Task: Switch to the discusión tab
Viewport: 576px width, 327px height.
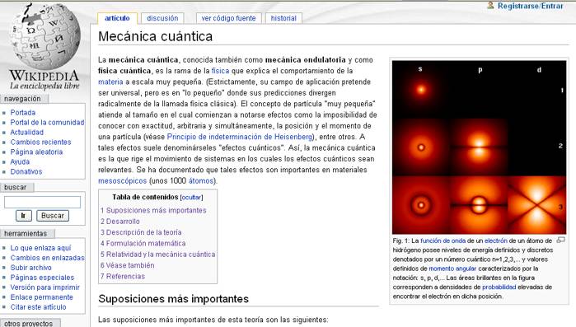Action: [162, 18]
